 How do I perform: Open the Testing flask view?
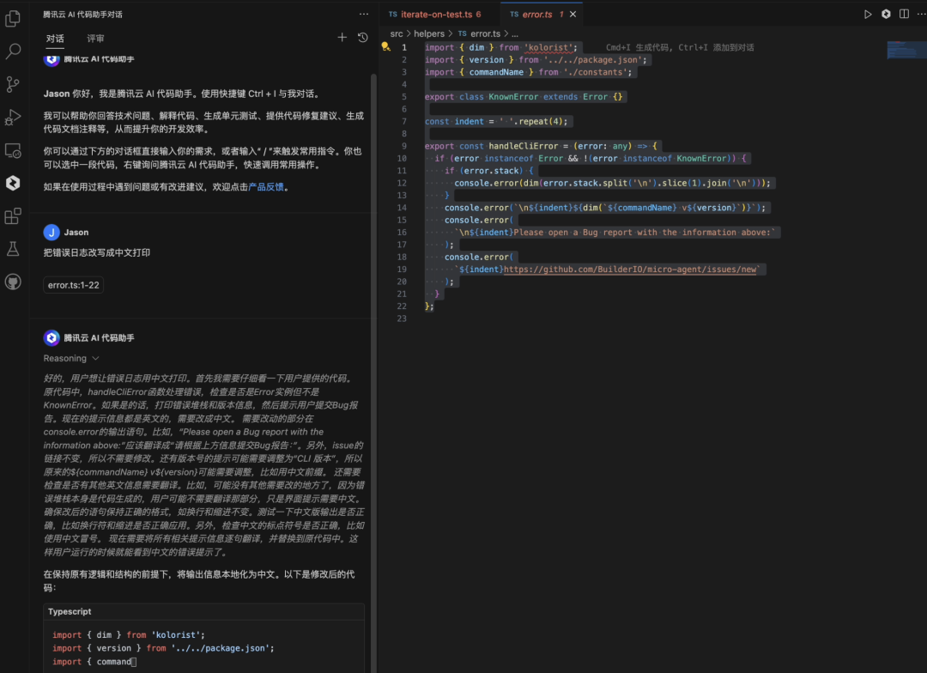point(12,249)
